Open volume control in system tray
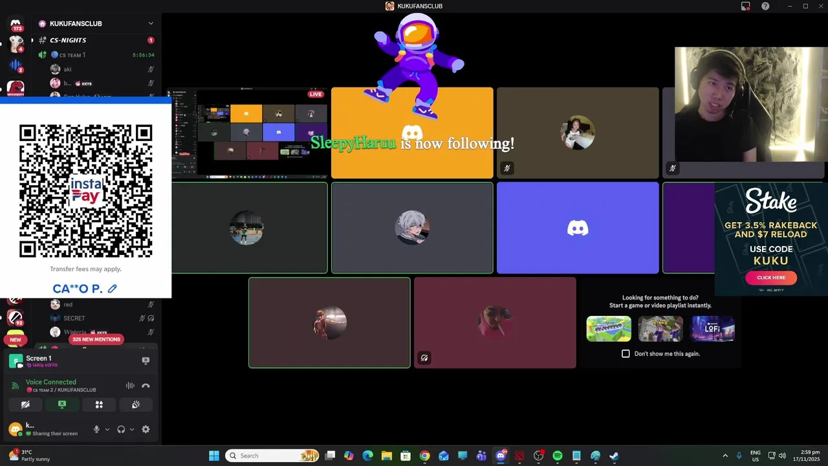Screen dimensions: 828x466 point(782,456)
